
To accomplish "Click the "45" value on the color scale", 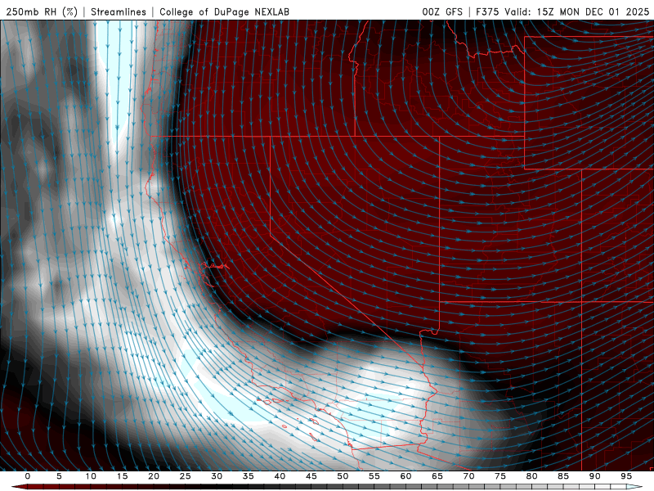I will [x=311, y=476].
